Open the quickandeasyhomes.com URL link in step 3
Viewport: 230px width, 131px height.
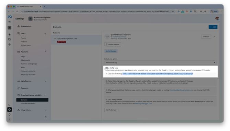181,90
